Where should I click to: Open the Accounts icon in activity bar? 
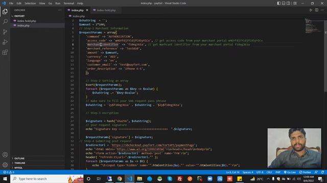tap(5, 155)
